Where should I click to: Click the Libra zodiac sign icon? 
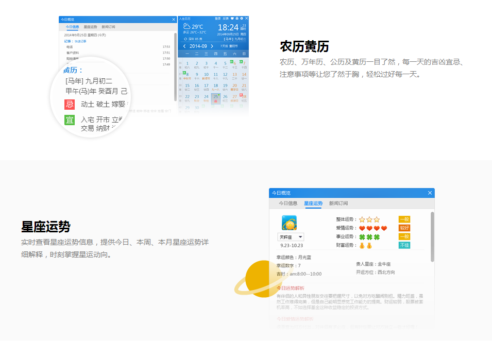coord(290,223)
